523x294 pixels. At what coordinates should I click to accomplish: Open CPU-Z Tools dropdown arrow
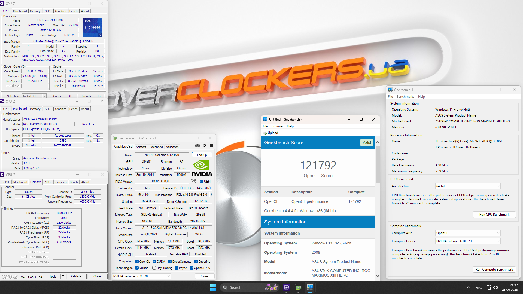(63, 276)
